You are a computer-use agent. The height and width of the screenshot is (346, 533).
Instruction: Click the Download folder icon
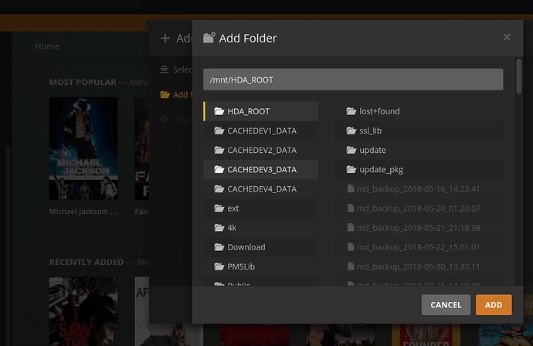[219, 247]
